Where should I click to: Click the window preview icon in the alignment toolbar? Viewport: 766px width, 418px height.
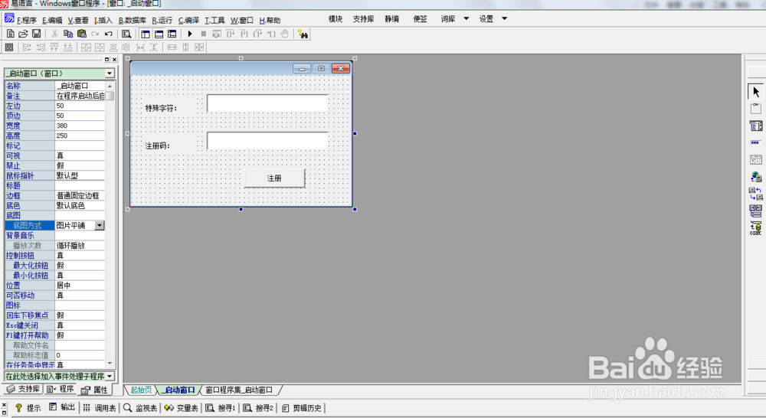[8, 47]
